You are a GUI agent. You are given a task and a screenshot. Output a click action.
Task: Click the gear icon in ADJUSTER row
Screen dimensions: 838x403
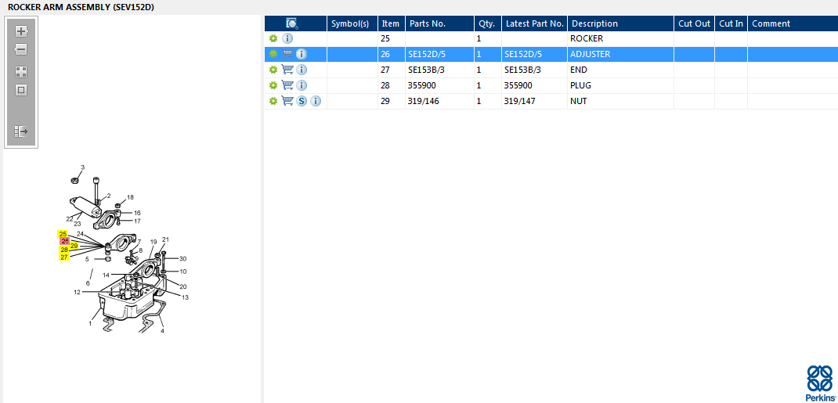pos(273,54)
